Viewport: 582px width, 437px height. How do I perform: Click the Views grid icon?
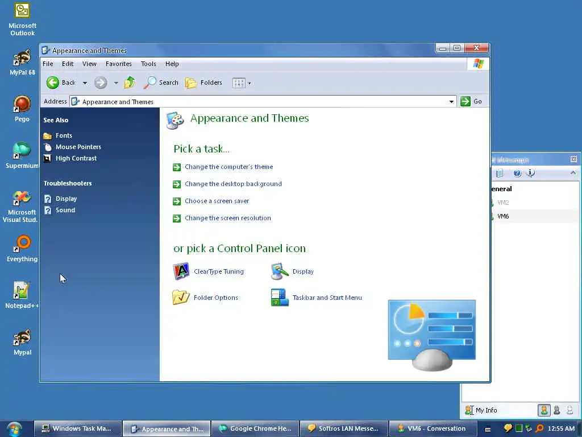coord(239,83)
